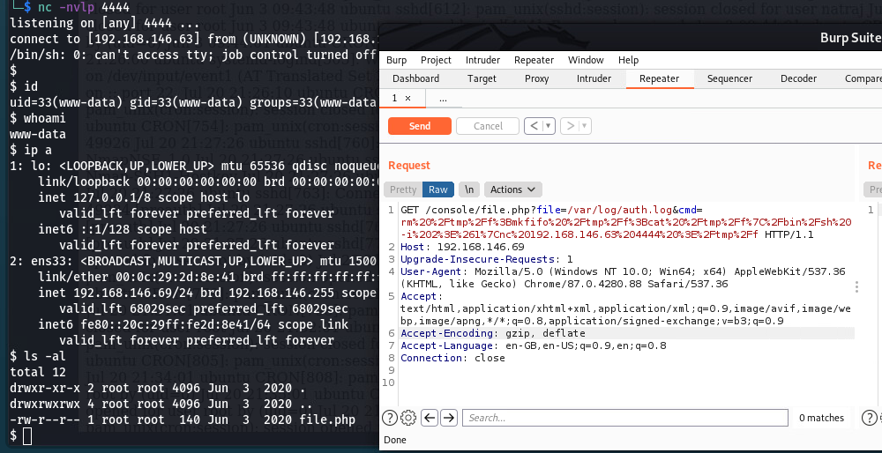This screenshot has width=882, height=453.
Task: Open the Repeater menu in menu bar
Action: 534,60
